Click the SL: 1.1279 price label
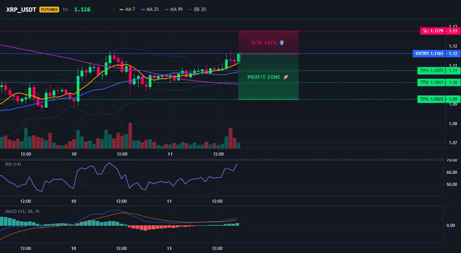This screenshot has height=253, width=461. [433, 31]
